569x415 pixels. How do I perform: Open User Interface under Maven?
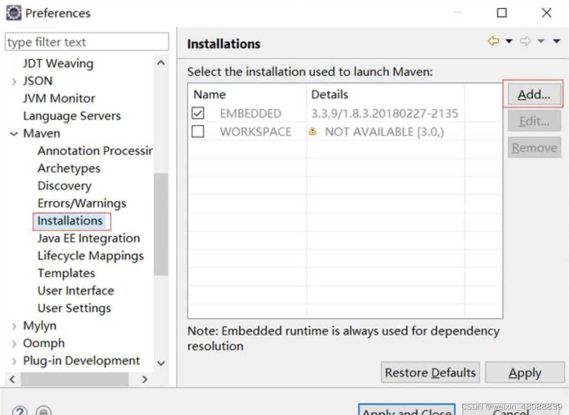click(76, 290)
